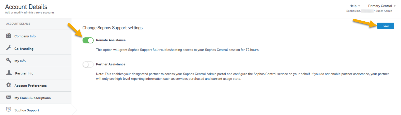
Task: Click the Account Preferences gear icon
Action: [x=9, y=85]
